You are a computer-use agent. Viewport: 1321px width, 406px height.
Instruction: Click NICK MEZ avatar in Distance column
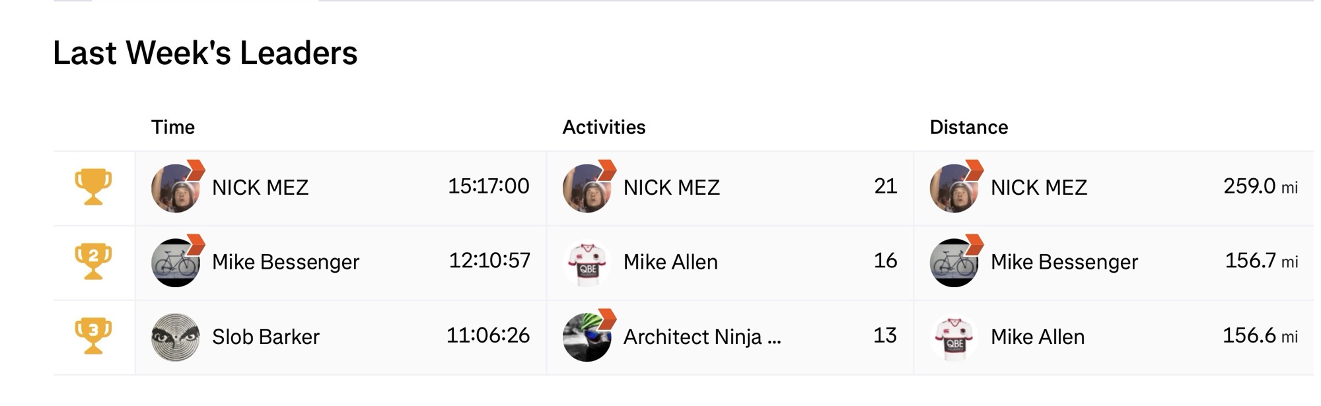pyautogui.click(x=954, y=188)
